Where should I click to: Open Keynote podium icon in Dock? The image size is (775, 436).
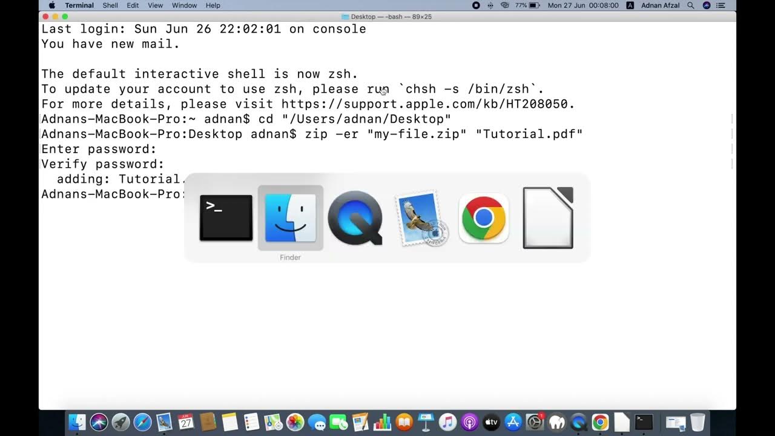click(426, 422)
